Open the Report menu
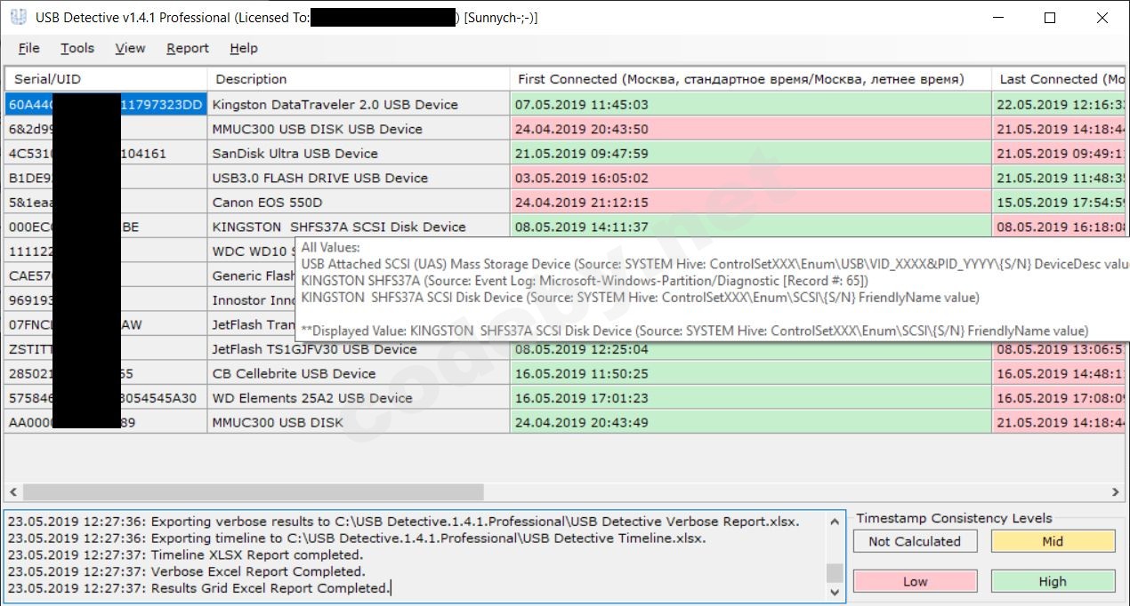 tap(188, 48)
